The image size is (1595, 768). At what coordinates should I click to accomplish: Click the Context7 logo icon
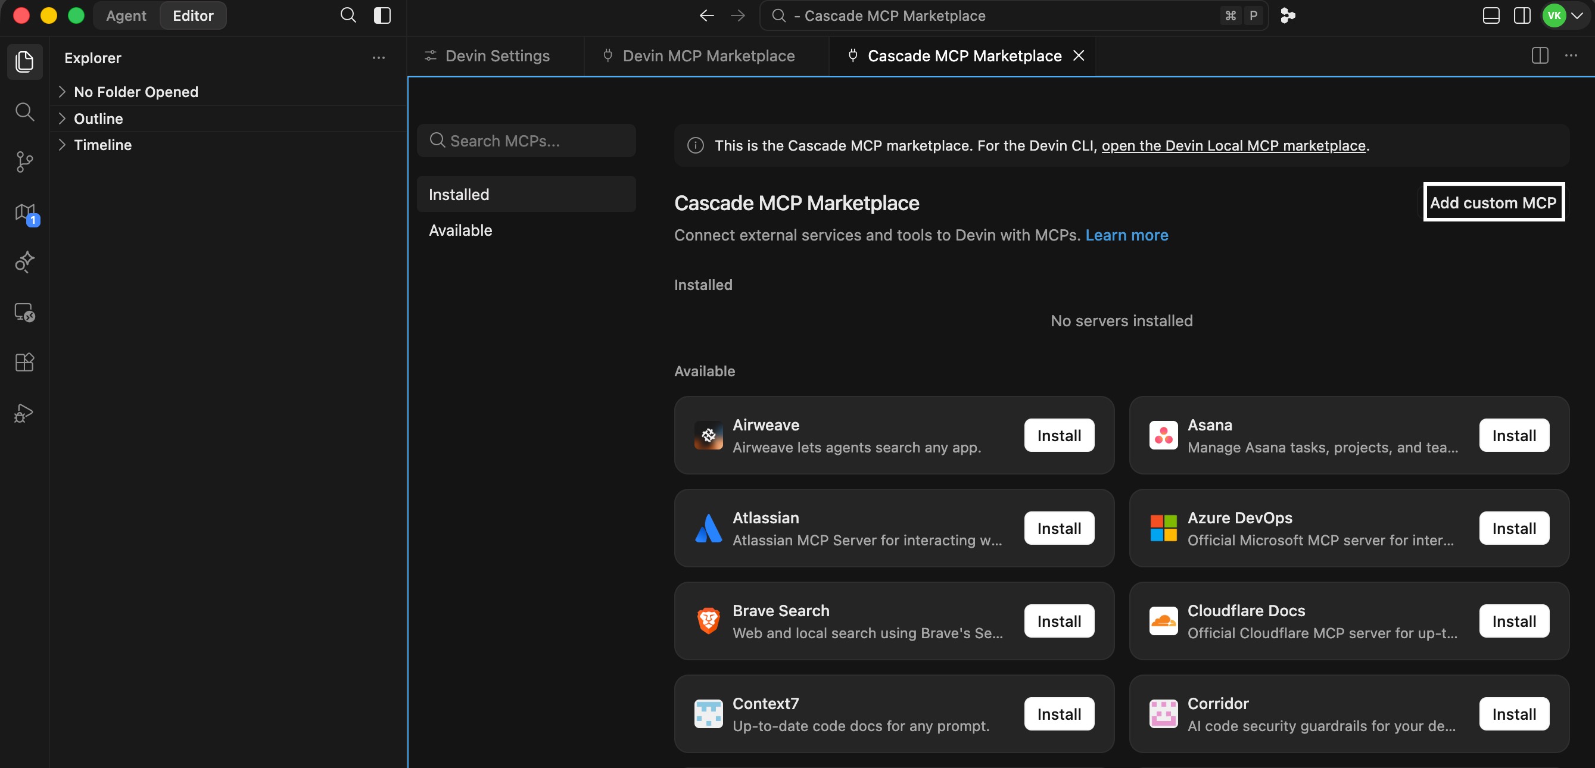tap(708, 714)
